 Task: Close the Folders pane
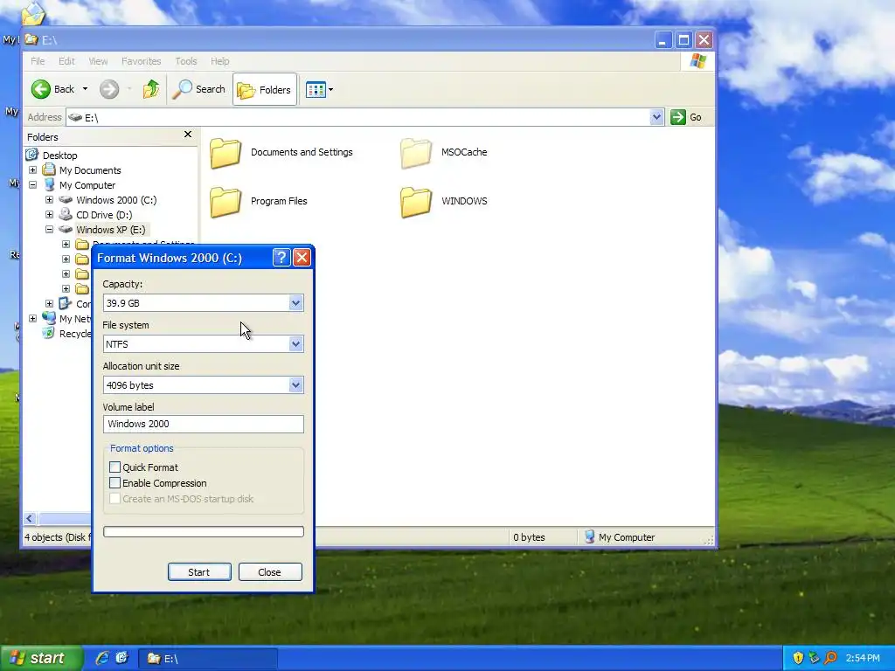pos(188,135)
